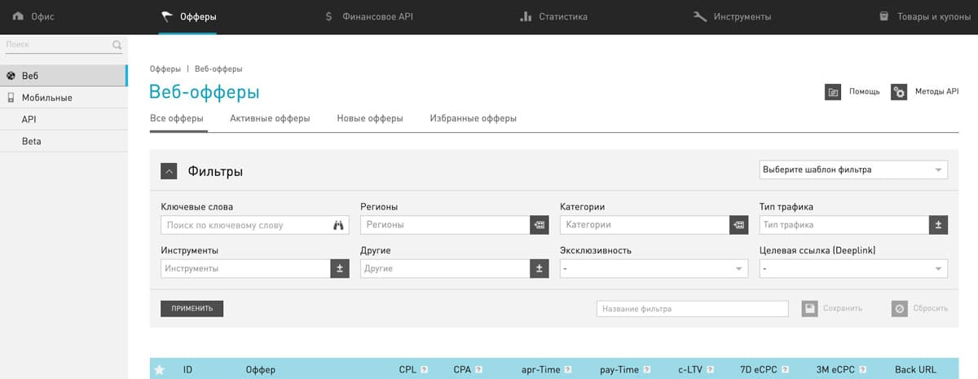Image resolution: width=978 pixels, height=379 pixels.
Task: Click the plus-minus button for Тип трафика
Action: tap(938, 225)
